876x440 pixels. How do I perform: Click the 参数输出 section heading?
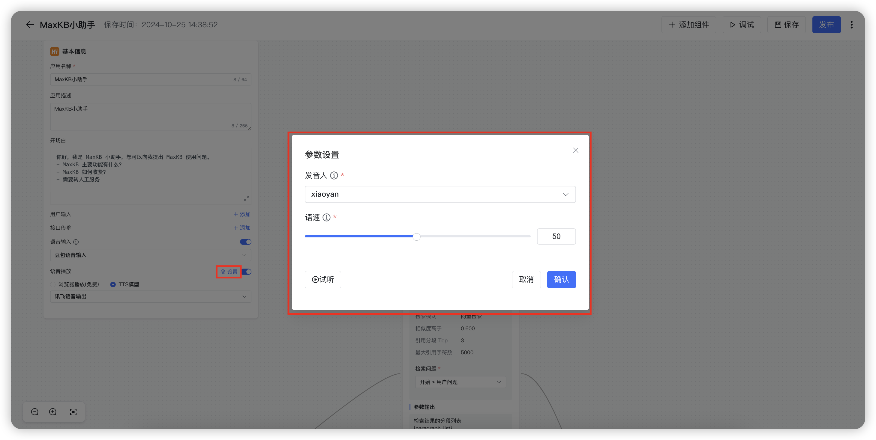pyautogui.click(x=424, y=407)
